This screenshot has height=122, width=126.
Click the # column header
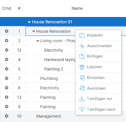19,8
